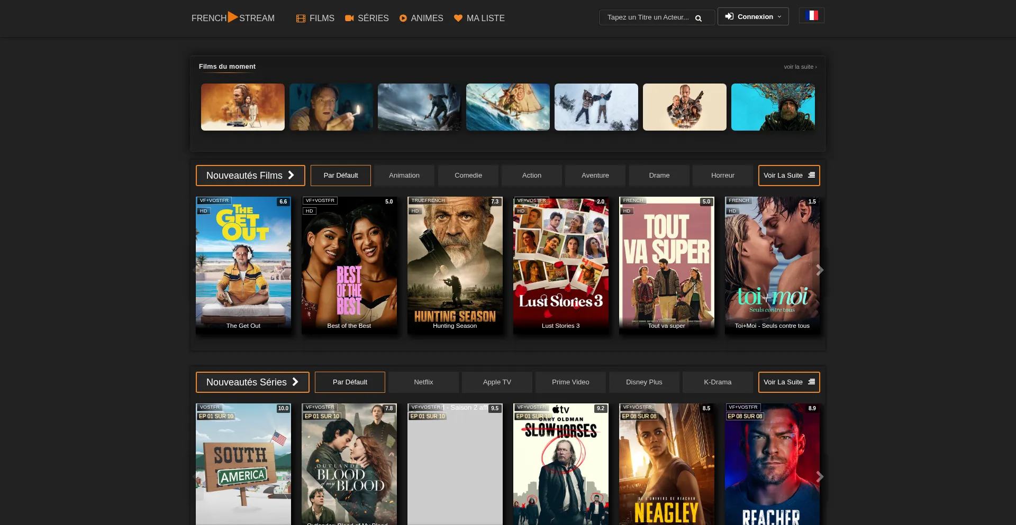
Task: Click the 6.6 rating on The Get Out
Action: (x=284, y=201)
